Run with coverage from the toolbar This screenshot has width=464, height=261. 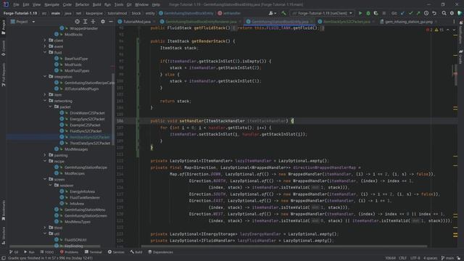point(376,13)
